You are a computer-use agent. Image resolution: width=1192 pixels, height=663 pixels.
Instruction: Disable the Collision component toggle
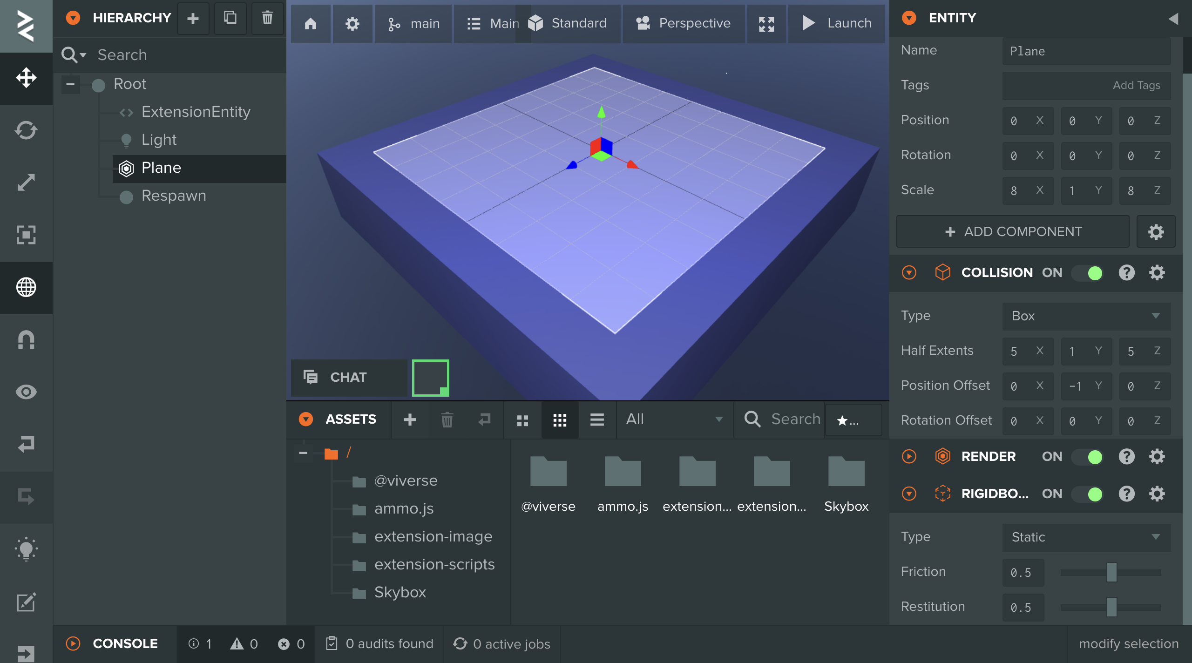click(x=1088, y=273)
